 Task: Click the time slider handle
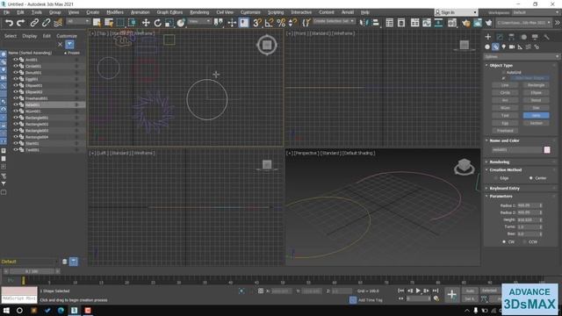pos(32,271)
